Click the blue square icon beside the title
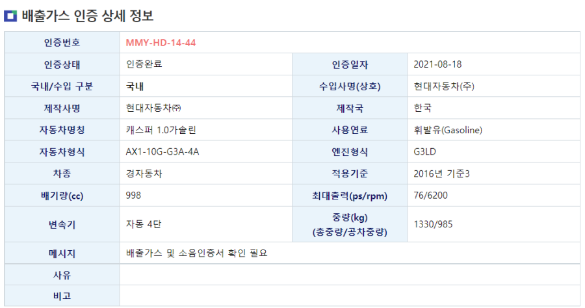Image resolution: width=585 pixels, height=308 pixels. point(10,16)
